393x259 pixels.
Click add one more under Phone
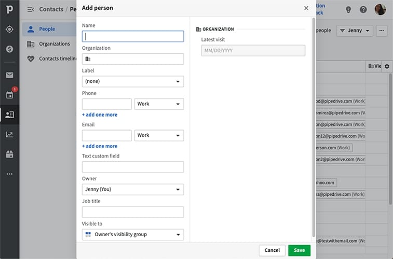point(100,115)
